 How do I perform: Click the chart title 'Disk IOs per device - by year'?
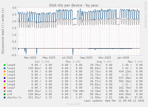(x=74, y=5)
